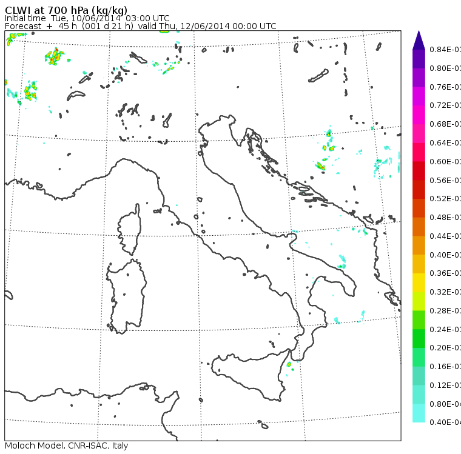Viewport: 461px width, 454px height.
Task: Select the 0.36E-03 legend label
Action: (x=445, y=273)
